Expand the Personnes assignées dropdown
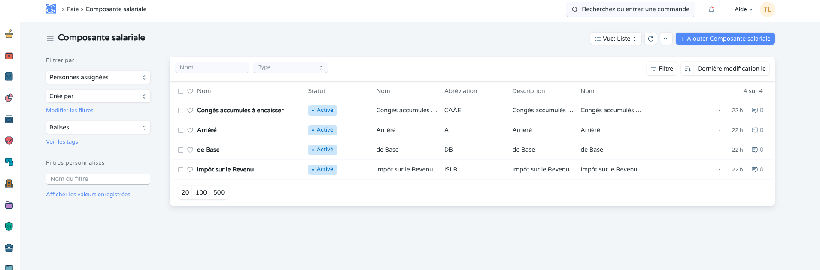820x270 pixels. point(98,78)
